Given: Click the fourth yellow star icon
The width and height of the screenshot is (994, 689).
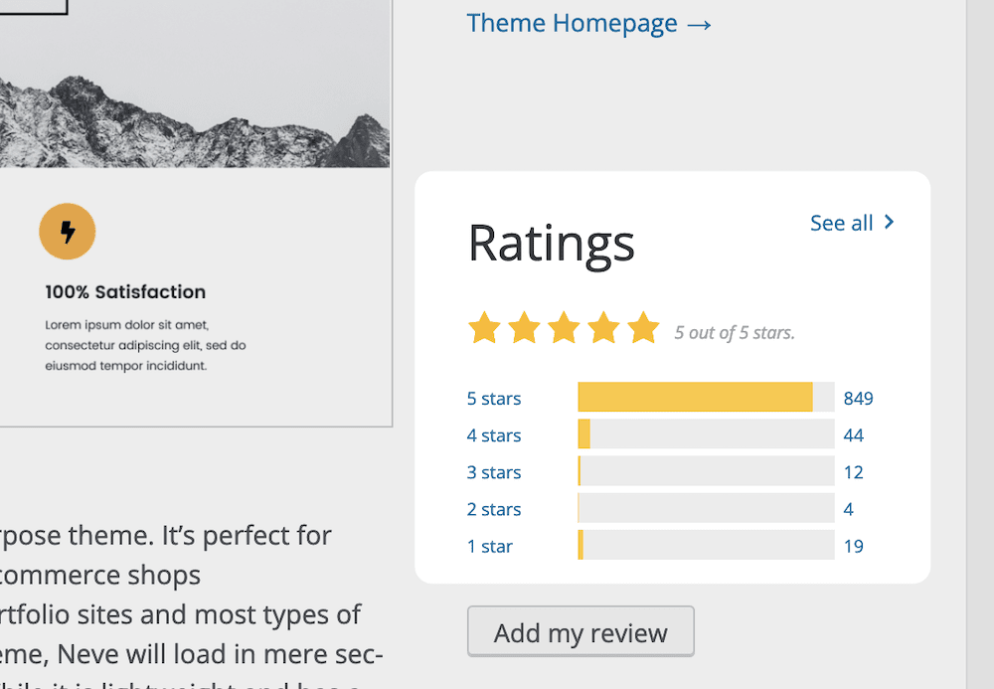Looking at the screenshot, I should click(604, 327).
